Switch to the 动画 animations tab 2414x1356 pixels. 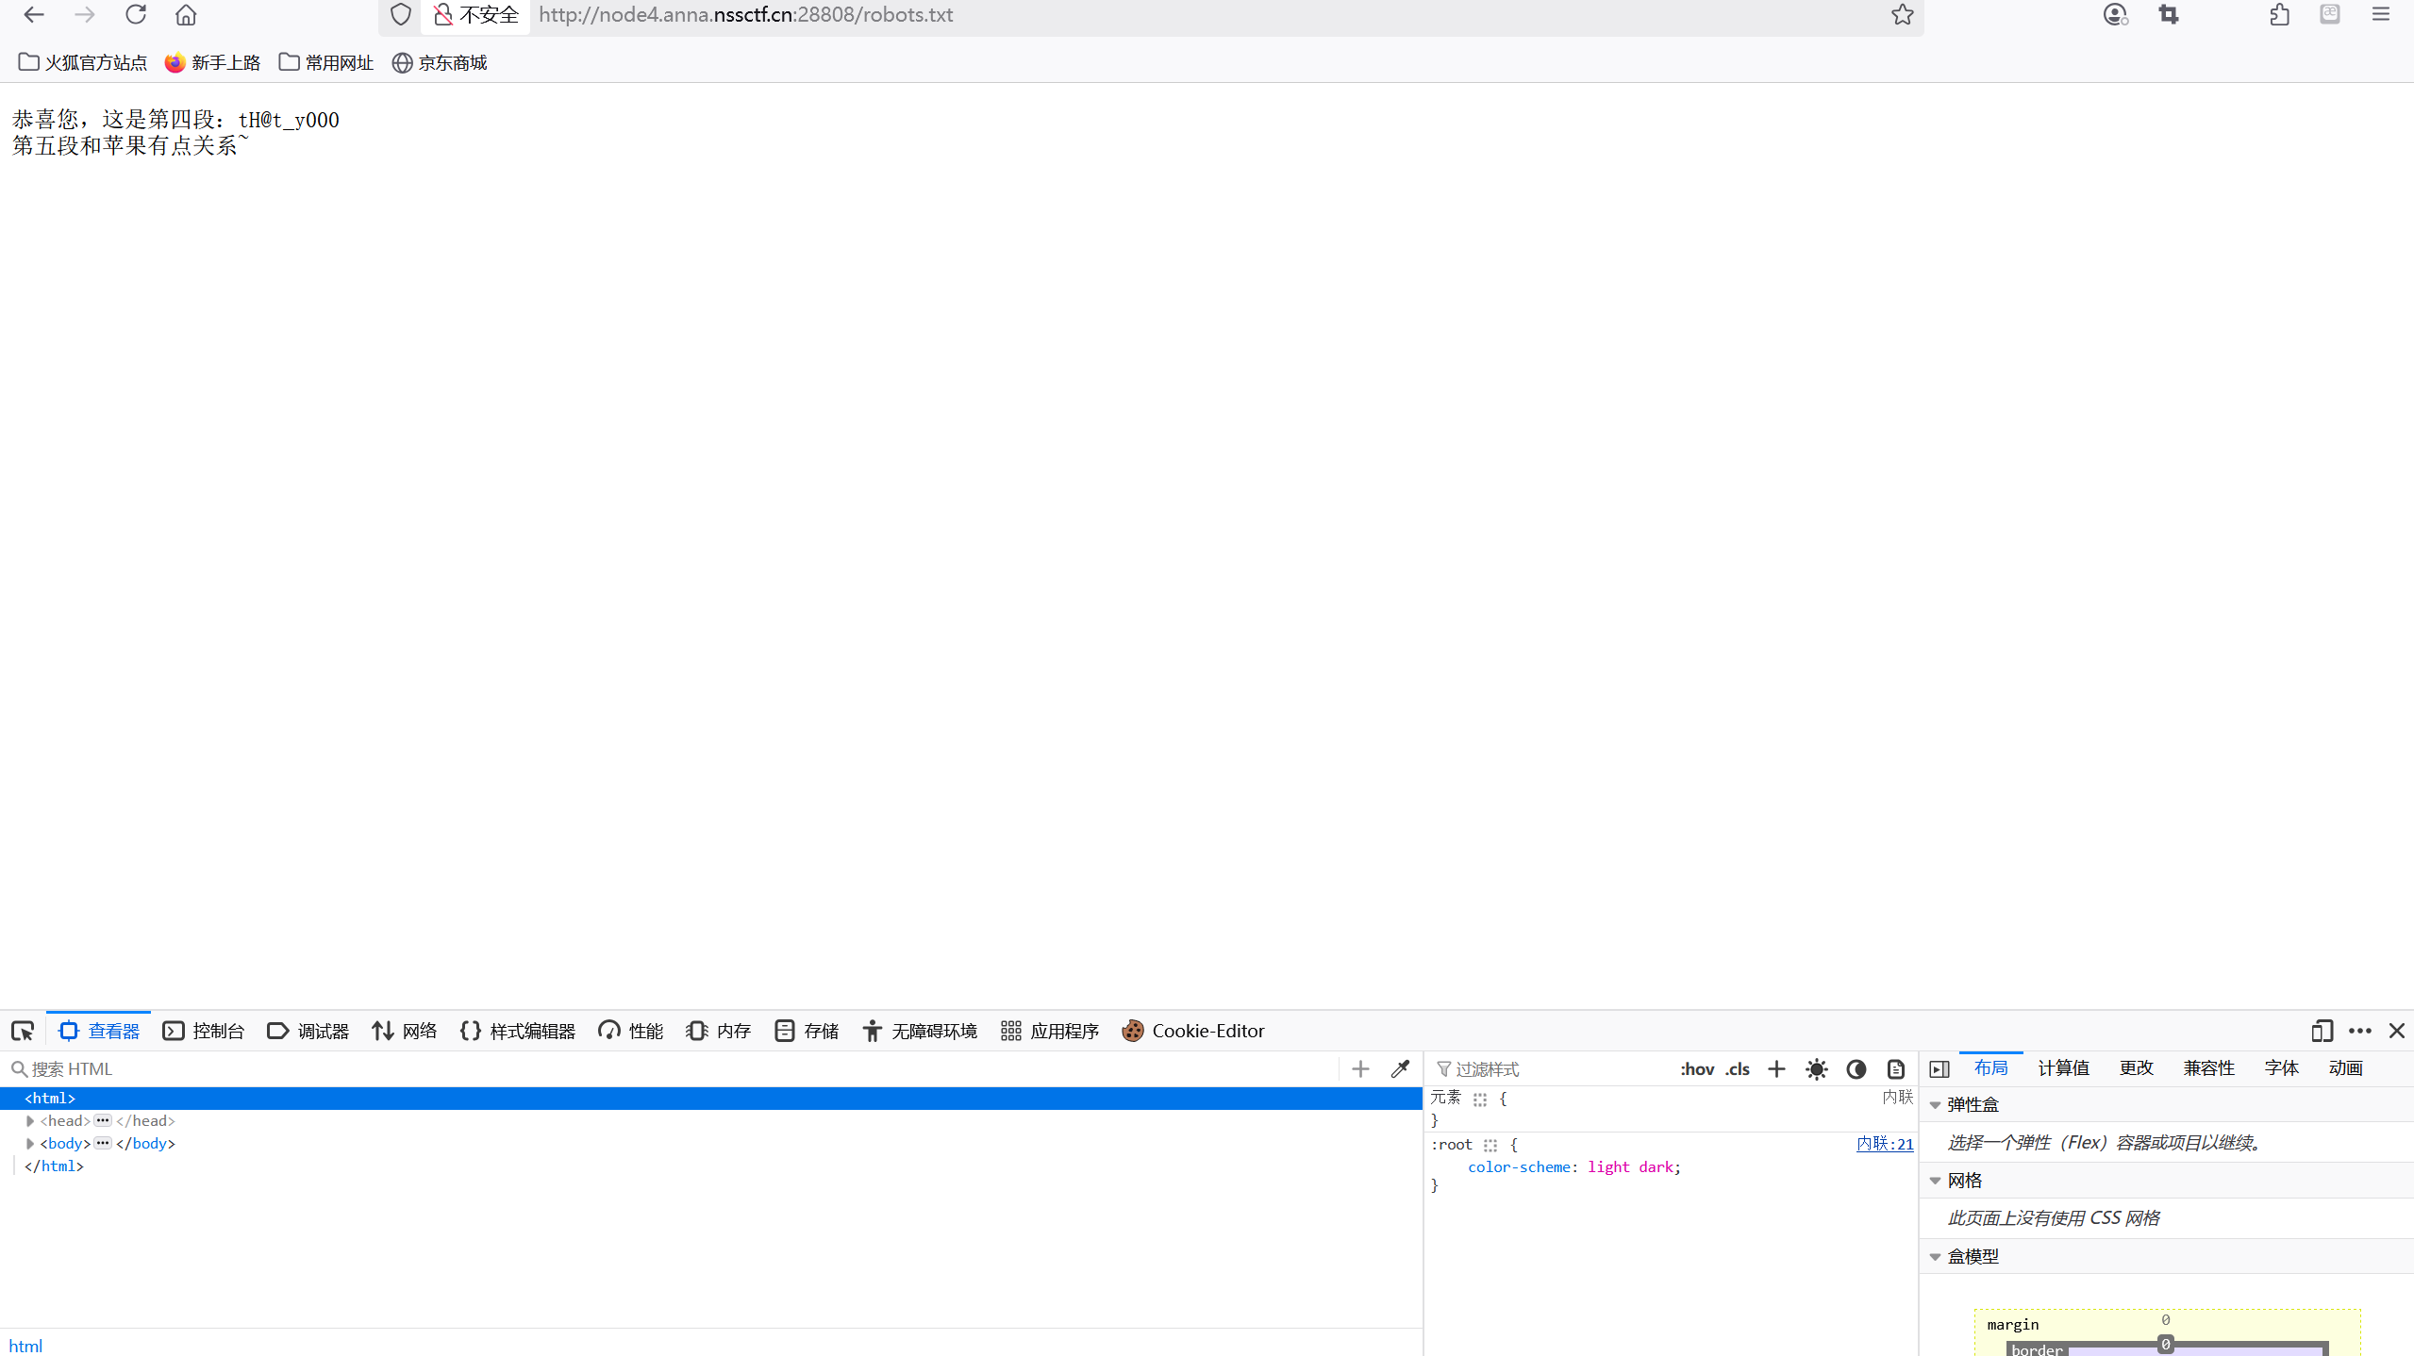coord(2345,1067)
